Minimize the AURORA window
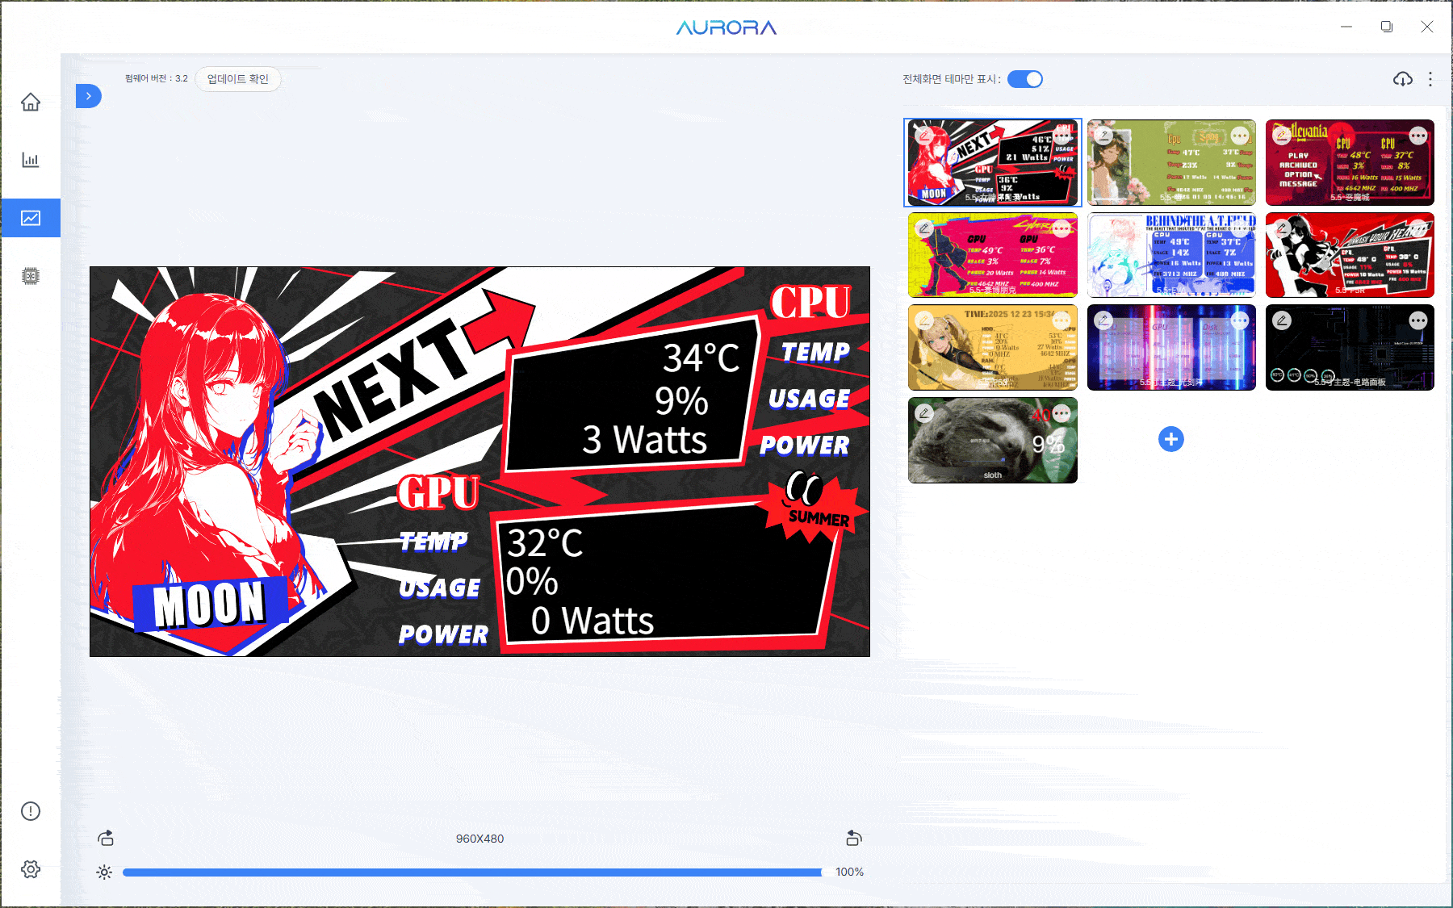1453x908 pixels. [x=1346, y=27]
